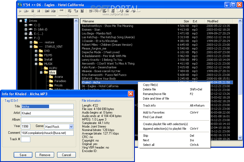Click the Paradisio folder icon
Viewport: 244px width, 162px height.
[51, 81]
